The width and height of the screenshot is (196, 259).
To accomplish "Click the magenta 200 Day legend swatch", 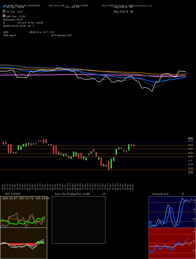I will coord(4,16).
